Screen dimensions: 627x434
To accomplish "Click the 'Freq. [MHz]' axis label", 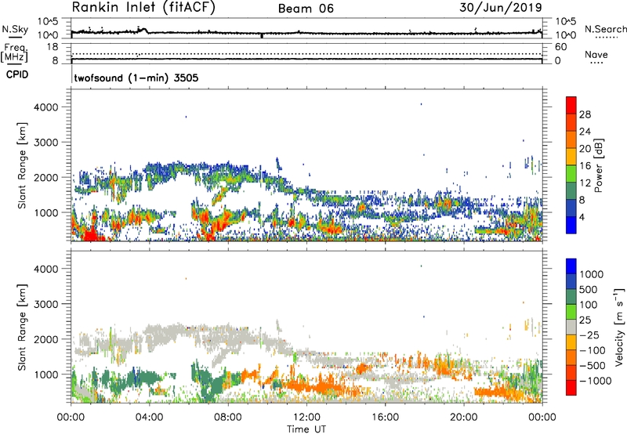I will point(14,53).
